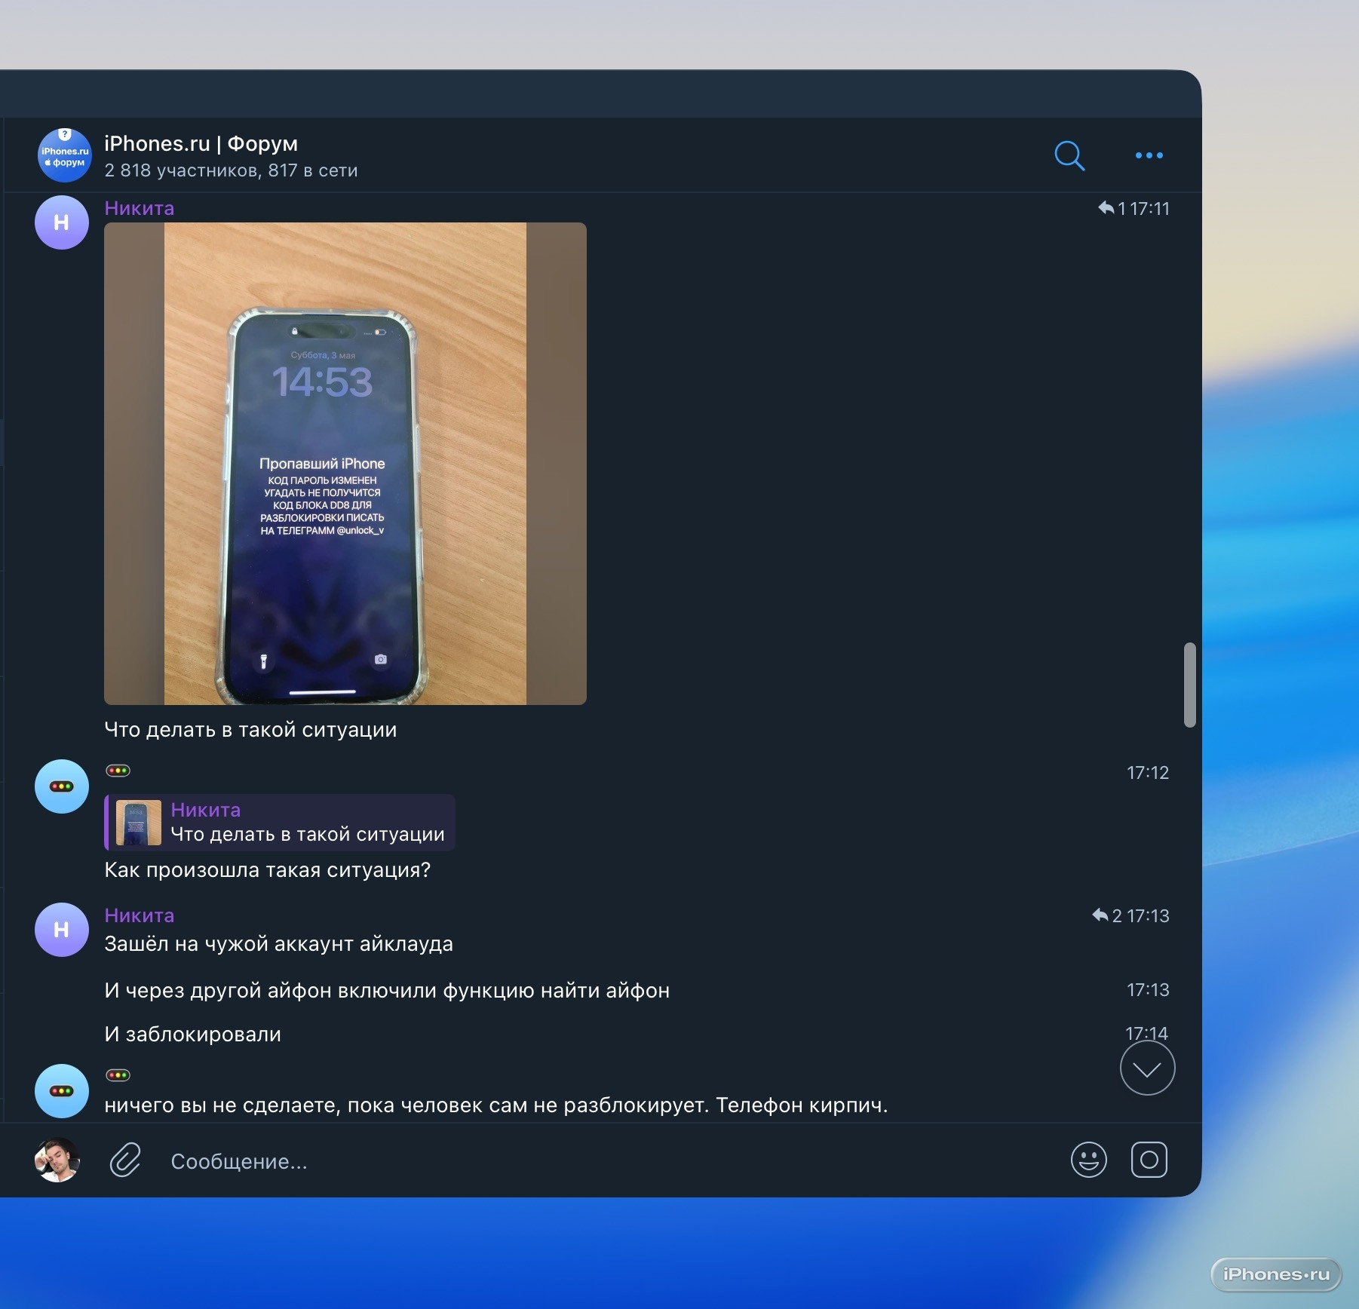Open the iPhones.ru | Форум chat title
Screen dimensions: 1359x1309
pyautogui.click(x=201, y=143)
